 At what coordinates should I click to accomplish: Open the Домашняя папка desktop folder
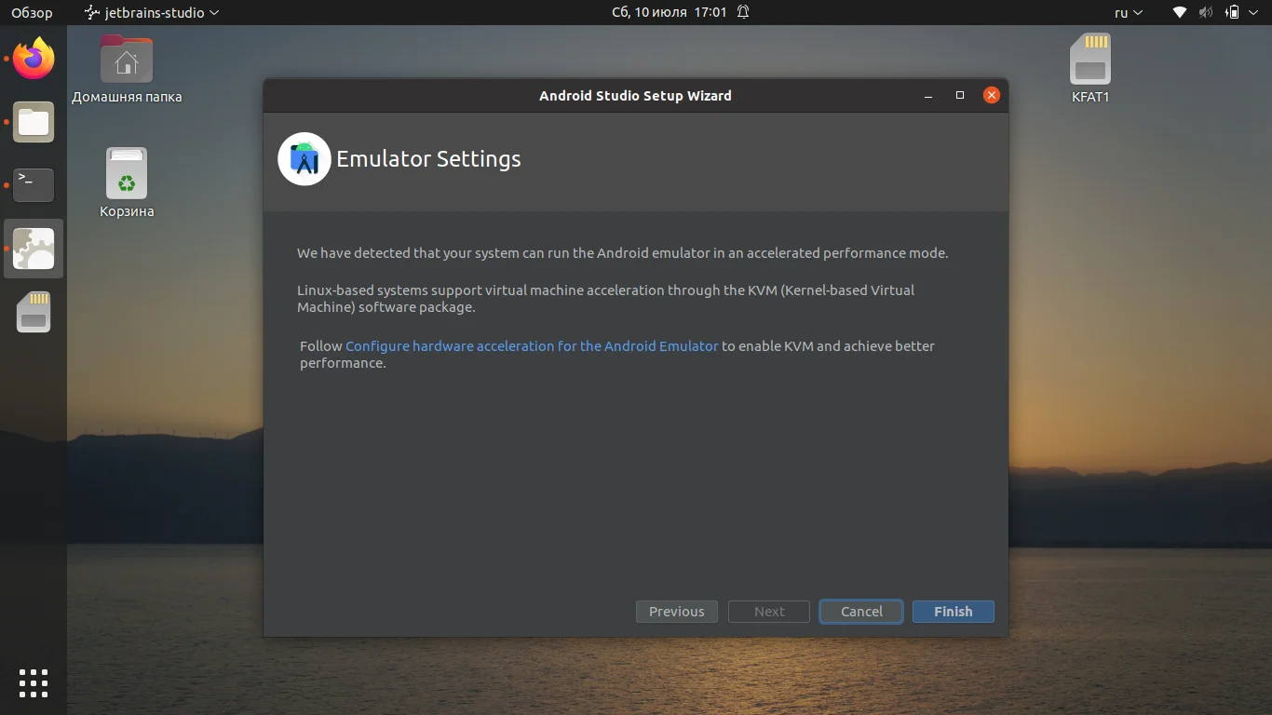point(127,69)
